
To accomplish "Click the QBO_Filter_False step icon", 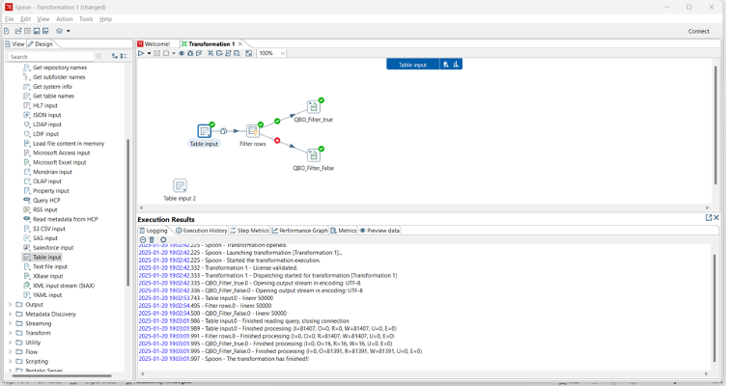I will [314, 154].
